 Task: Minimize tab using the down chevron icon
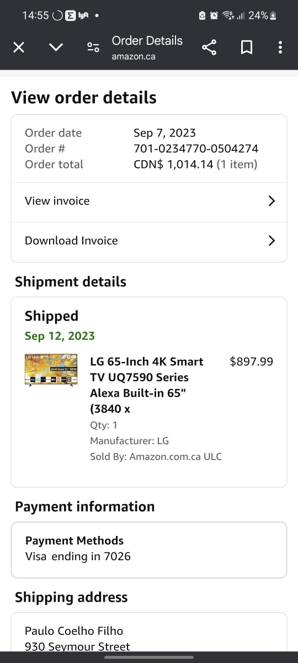pyautogui.click(x=56, y=48)
